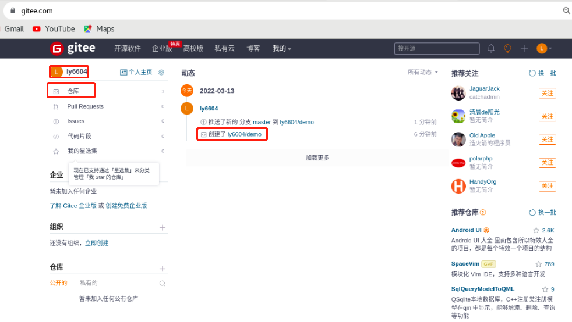Follow JaguarJack with 关注 button
This screenshot has height=322, width=572.
pyautogui.click(x=547, y=93)
